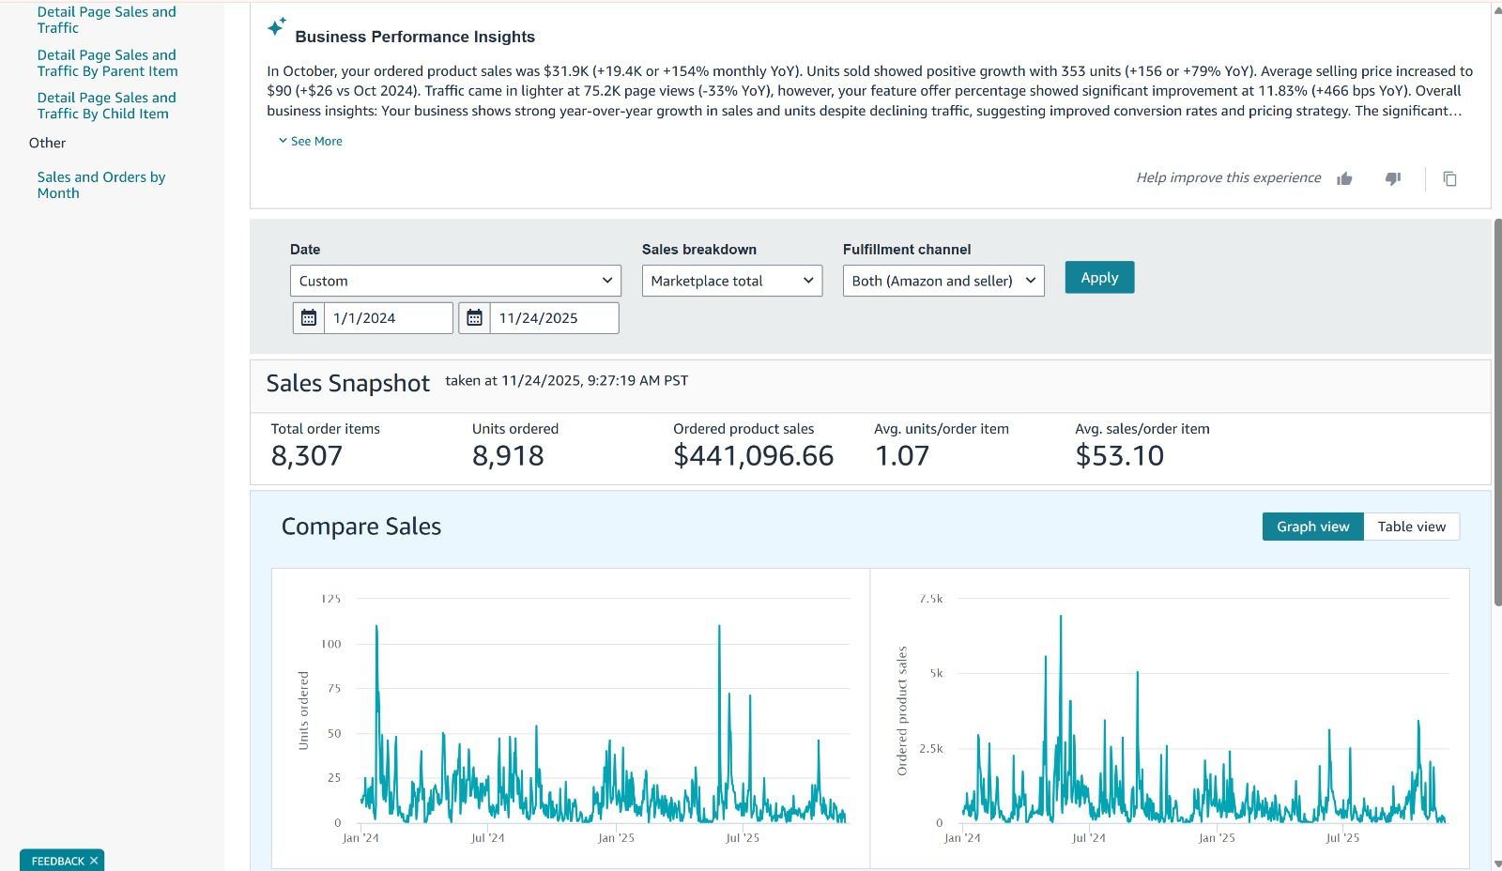The width and height of the screenshot is (1502, 871).
Task: Open Sales and Orders by Month report
Action: click(x=100, y=185)
